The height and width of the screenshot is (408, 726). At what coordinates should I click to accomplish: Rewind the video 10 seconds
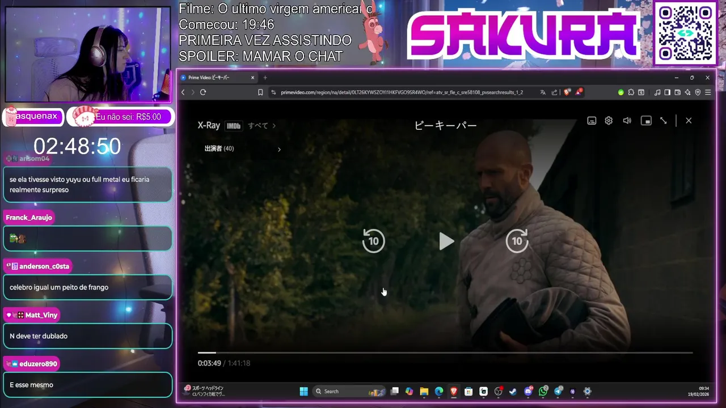coord(373,241)
